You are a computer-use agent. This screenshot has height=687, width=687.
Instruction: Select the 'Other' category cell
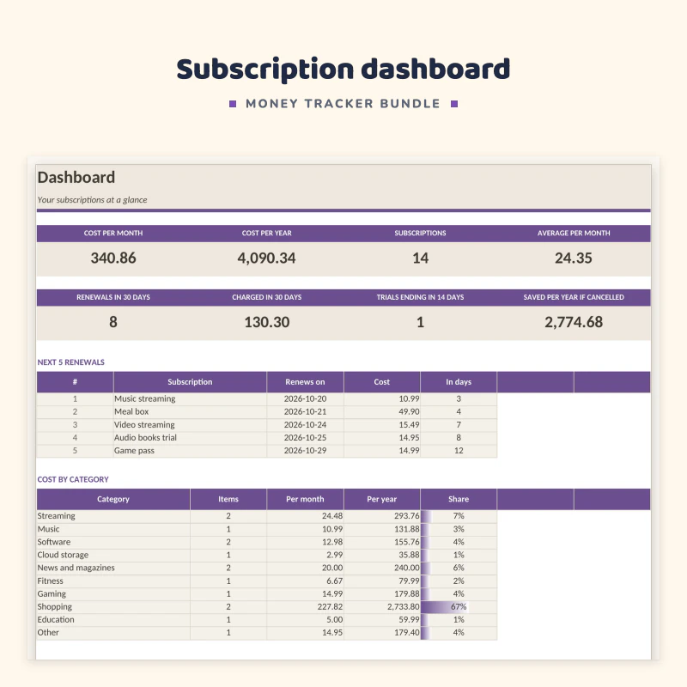[x=113, y=633]
